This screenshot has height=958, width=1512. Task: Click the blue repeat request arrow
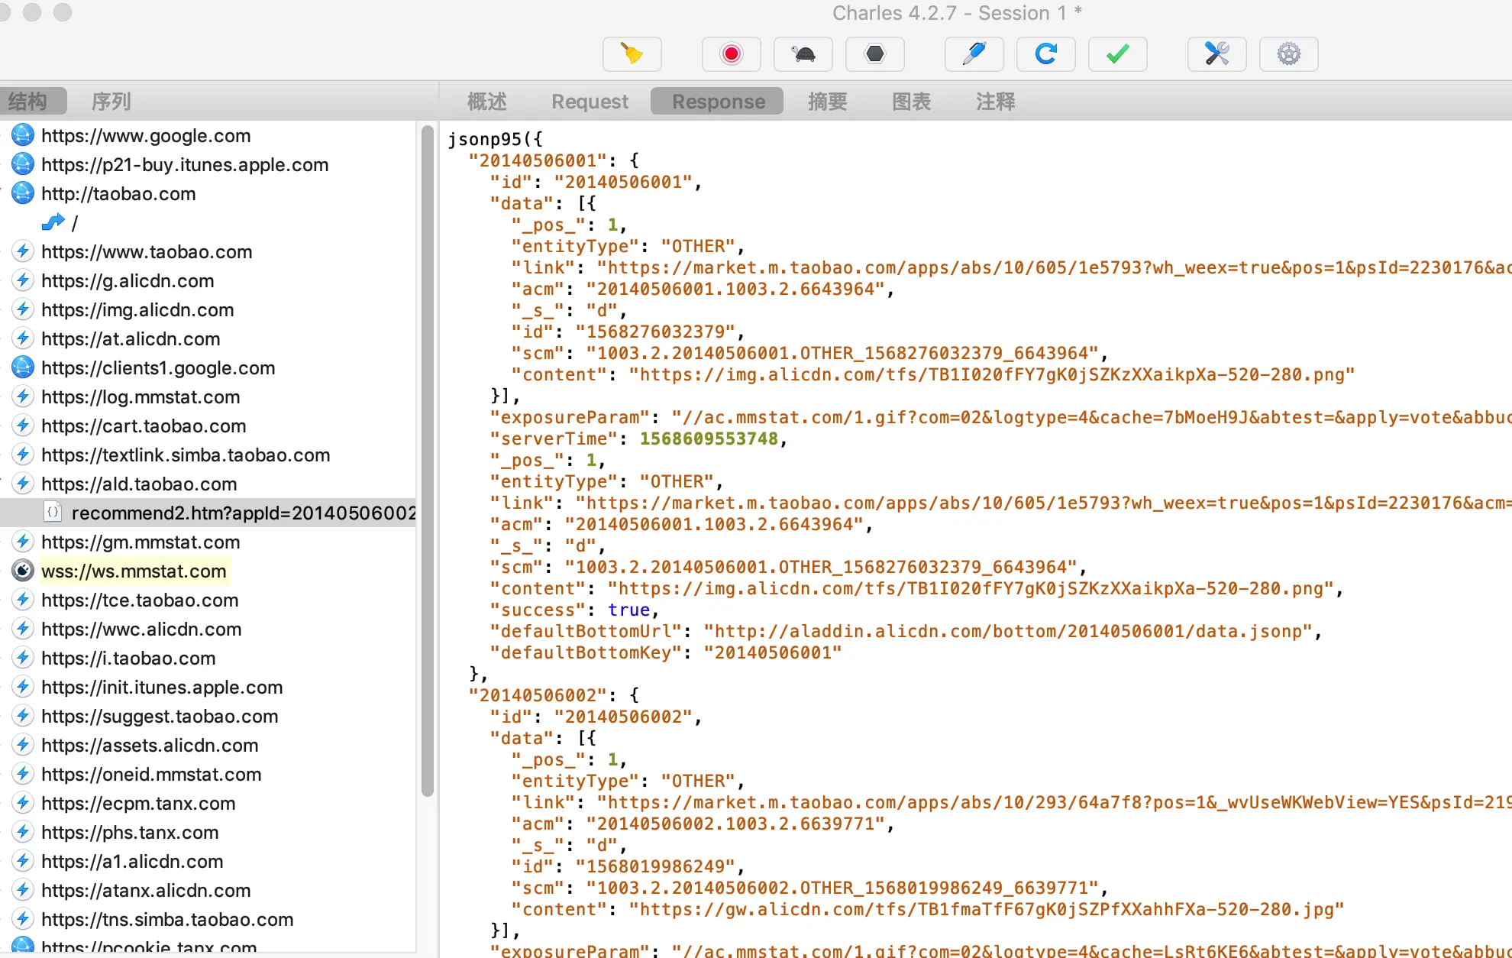(x=1045, y=54)
